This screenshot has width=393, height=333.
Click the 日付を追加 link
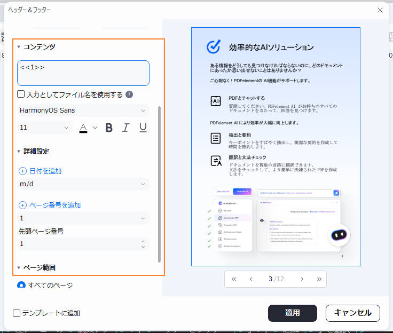coord(45,171)
